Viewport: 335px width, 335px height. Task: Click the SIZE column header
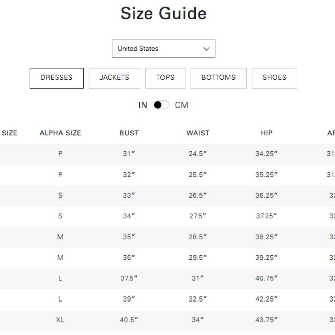(9, 133)
